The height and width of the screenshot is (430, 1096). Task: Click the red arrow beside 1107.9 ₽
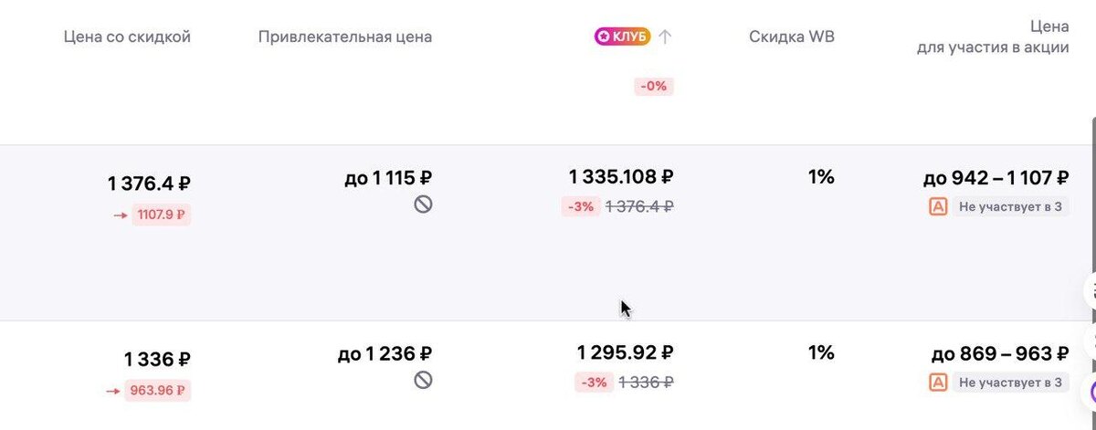tap(119, 216)
